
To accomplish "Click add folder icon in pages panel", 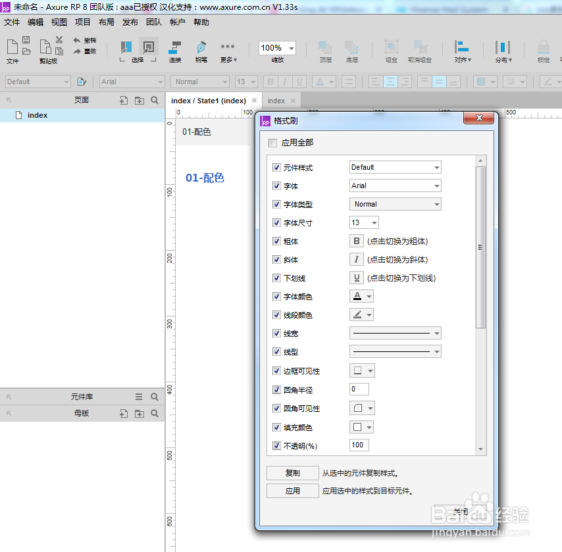I will [140, 101].
